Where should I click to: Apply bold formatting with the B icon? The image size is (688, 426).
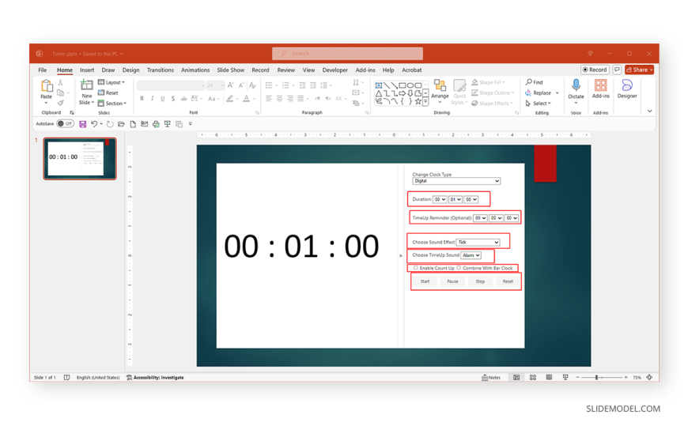pos(142,99)
